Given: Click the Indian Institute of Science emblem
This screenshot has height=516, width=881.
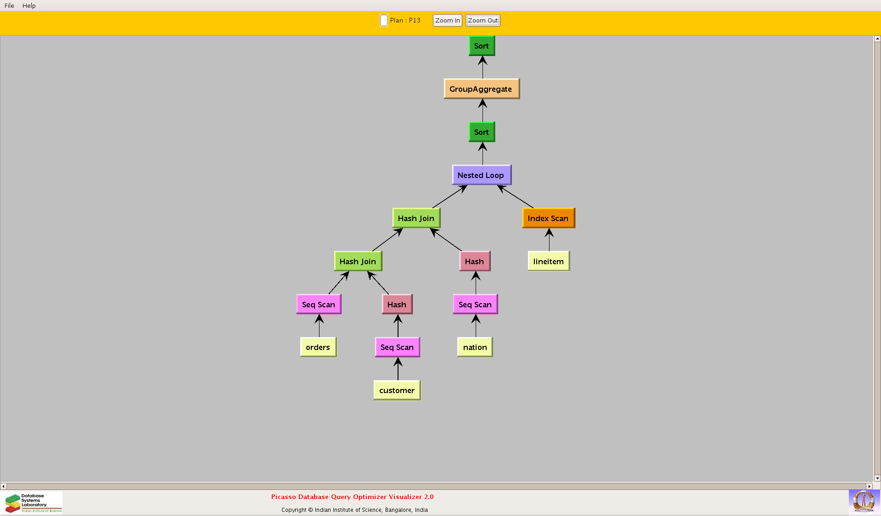Looking at the screenshot, I should point(864,501).
